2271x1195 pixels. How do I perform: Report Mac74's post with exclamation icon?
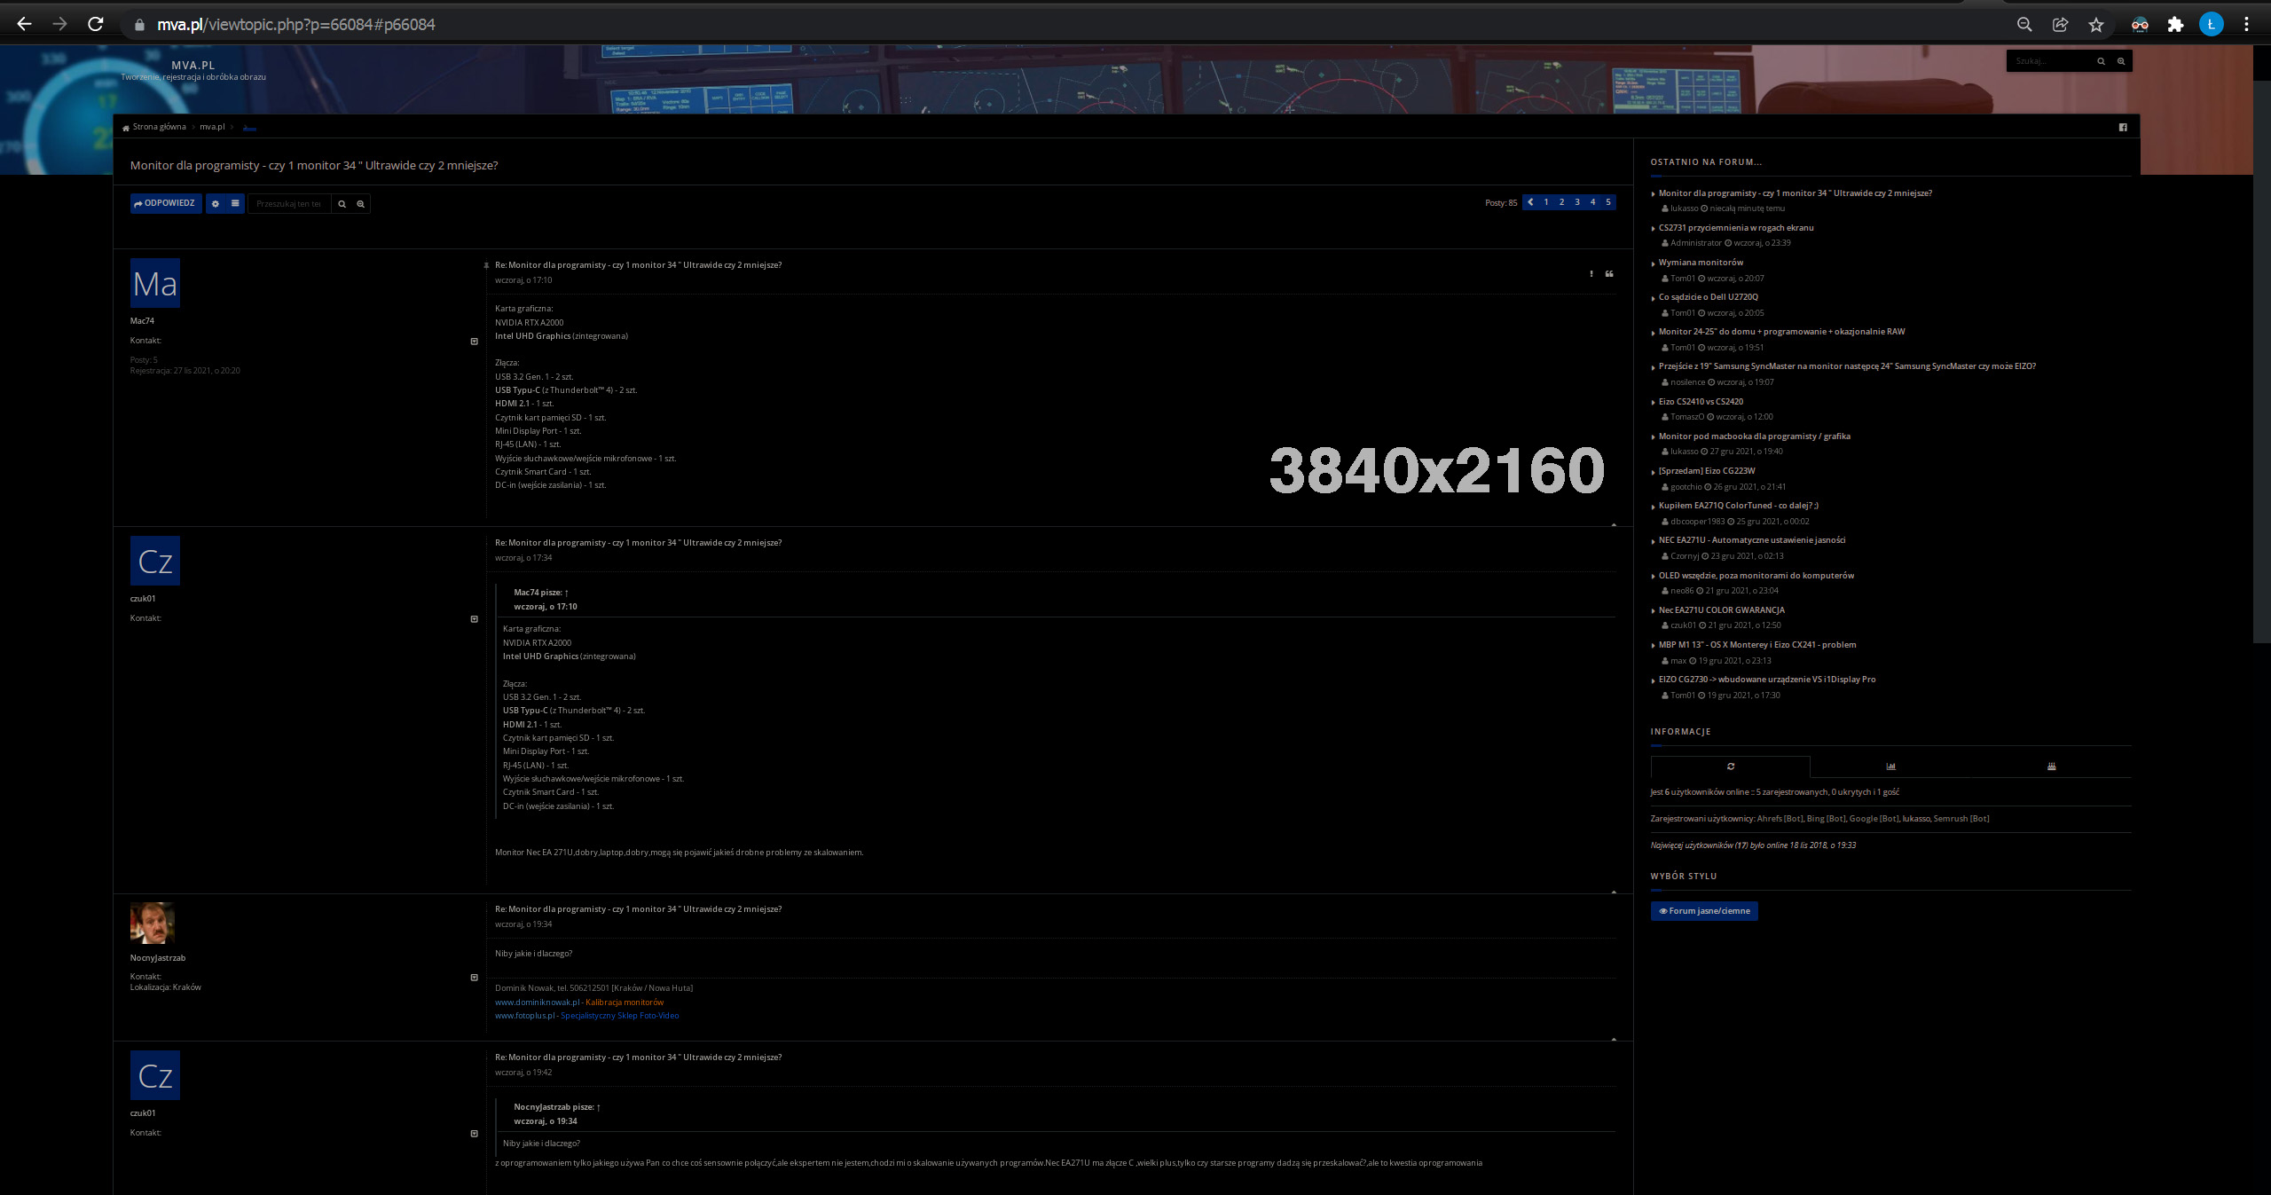(x=1591, y=274)
